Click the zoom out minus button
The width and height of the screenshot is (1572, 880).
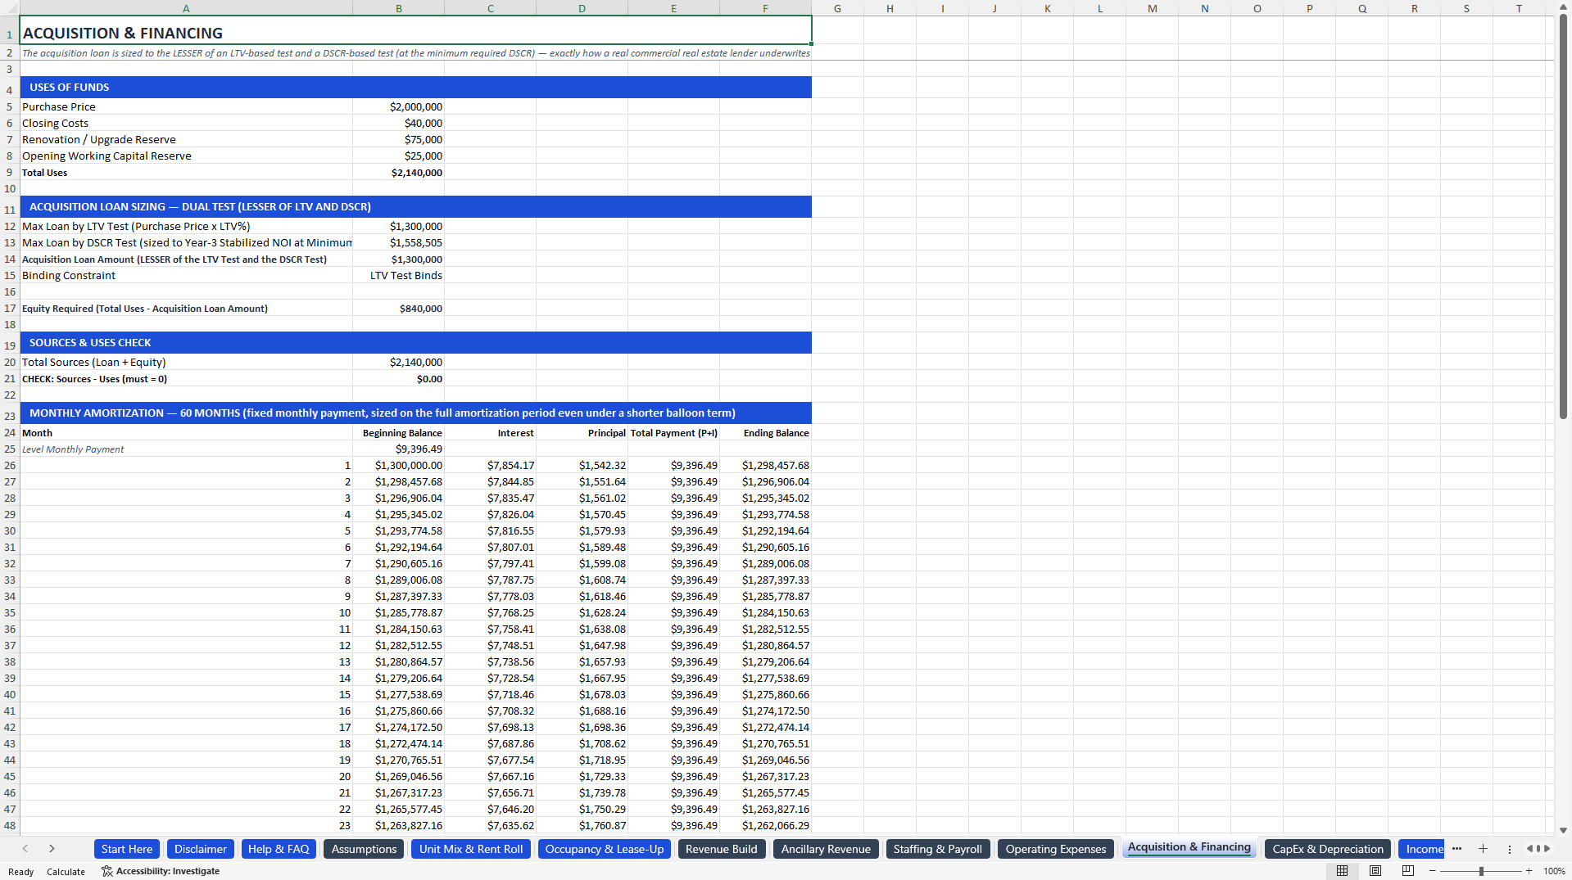click(1433, 871)
